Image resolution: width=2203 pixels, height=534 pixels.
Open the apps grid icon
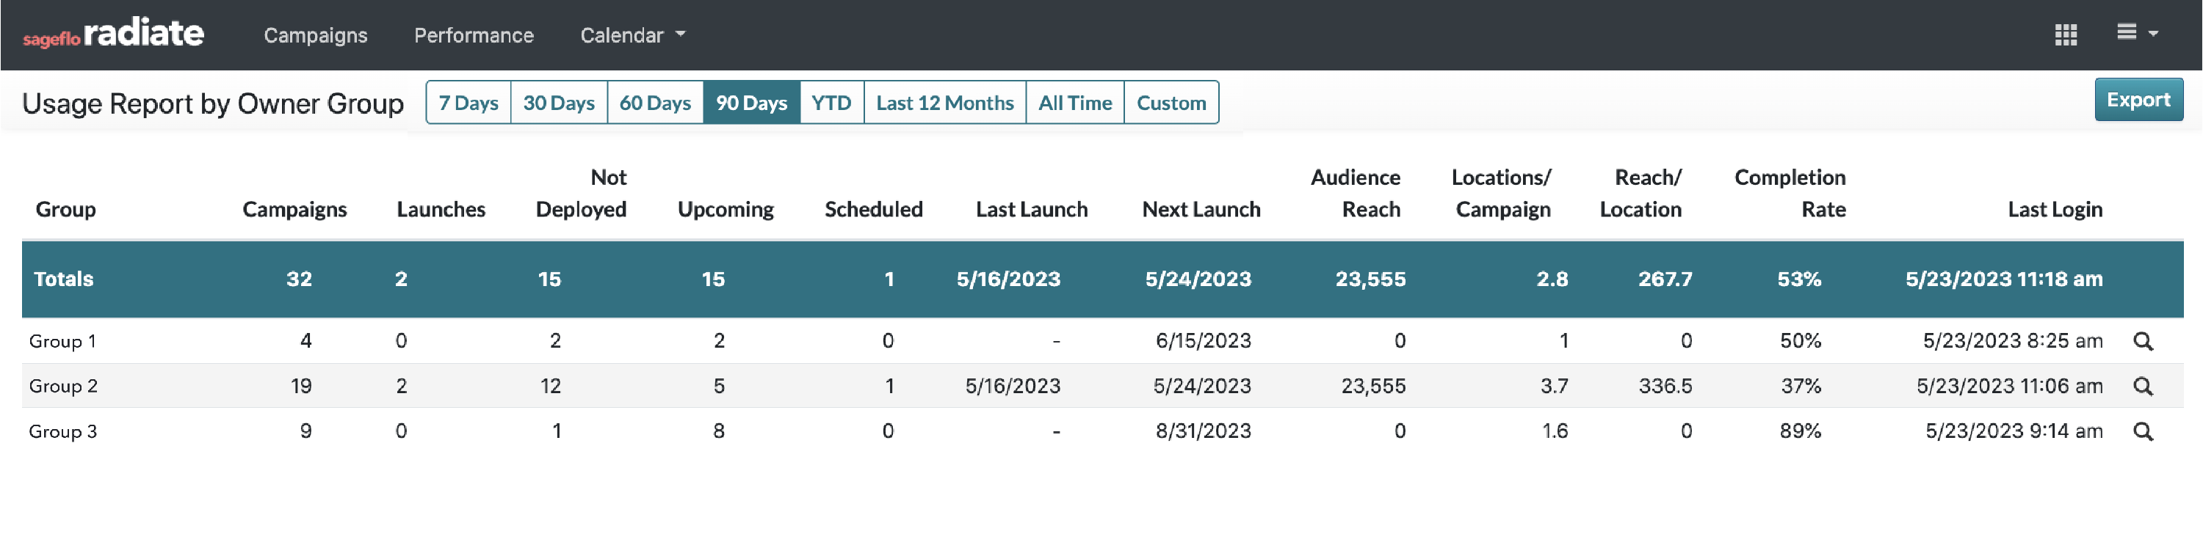[2065, 34]
